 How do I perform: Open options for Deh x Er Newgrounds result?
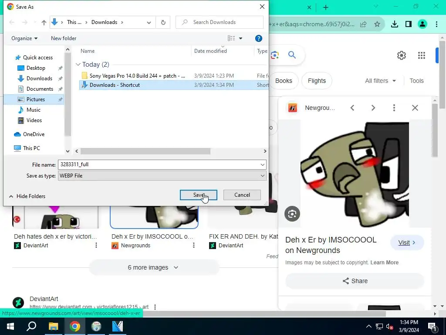tap(194, 245)
